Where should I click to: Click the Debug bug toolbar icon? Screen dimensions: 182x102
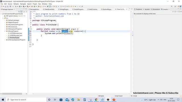click(16, 7)
